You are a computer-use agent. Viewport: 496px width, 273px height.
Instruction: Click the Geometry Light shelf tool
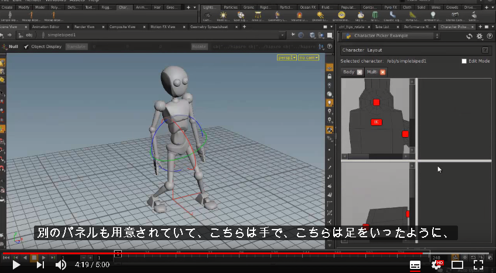click(x=277, y=16)
